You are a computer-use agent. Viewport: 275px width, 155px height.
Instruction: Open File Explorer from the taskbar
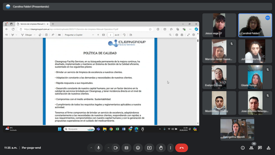[105, 129]
